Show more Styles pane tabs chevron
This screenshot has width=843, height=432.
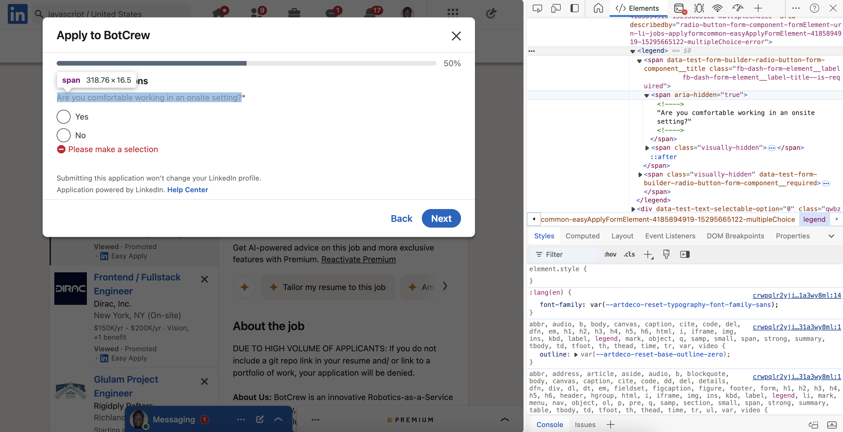(x=831, y=236)
